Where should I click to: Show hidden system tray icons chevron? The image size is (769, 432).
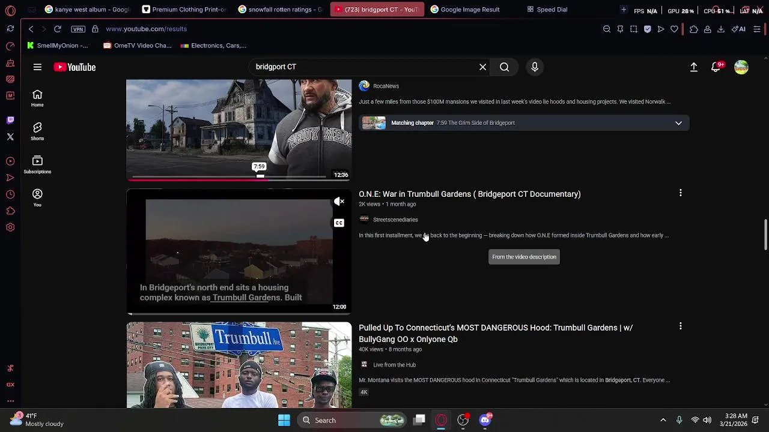point(663,420)
